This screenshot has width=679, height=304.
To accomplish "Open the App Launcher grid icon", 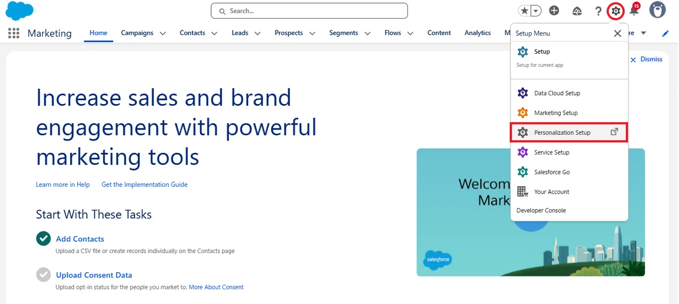I will coord(14,33).
